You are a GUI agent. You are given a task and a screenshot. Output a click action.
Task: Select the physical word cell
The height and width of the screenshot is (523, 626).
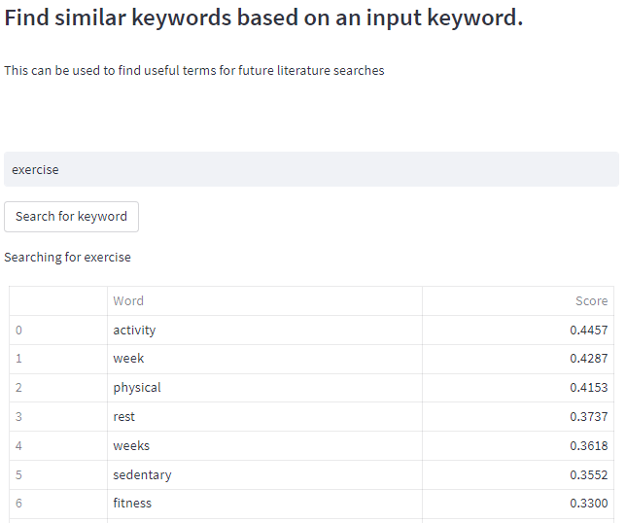coord(263,388)
